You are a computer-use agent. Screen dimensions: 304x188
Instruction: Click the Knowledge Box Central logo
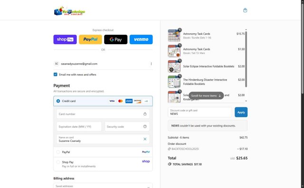pyautogui.click(x=69, y=11)
